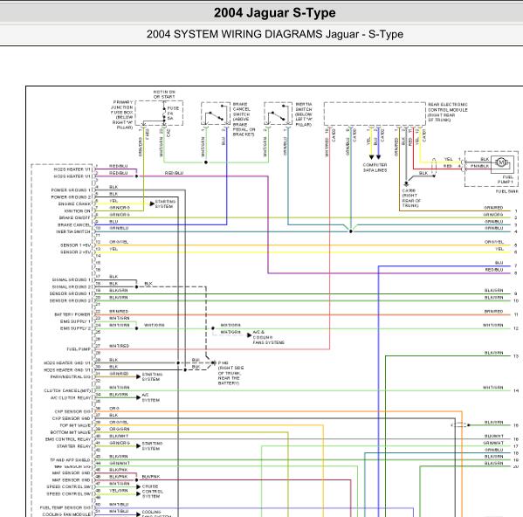Click the "FUEL PUMP" pin 27 label

click(x=79, y=349)
